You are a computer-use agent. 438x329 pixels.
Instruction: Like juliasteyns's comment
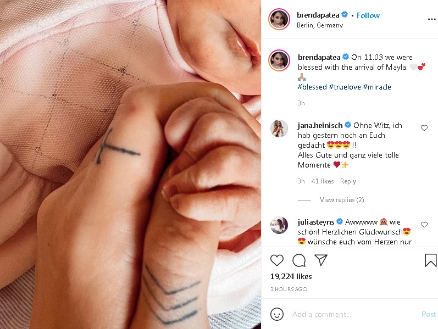[424, 225]
